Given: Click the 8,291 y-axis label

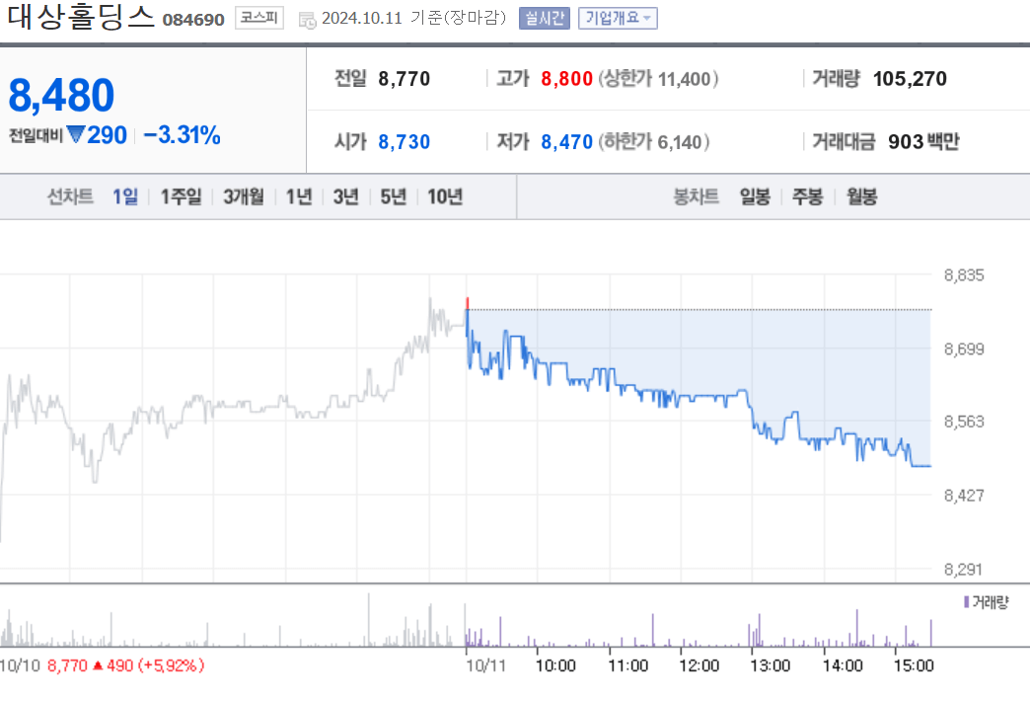Looking at the screenshot, I should pos(964,570).
